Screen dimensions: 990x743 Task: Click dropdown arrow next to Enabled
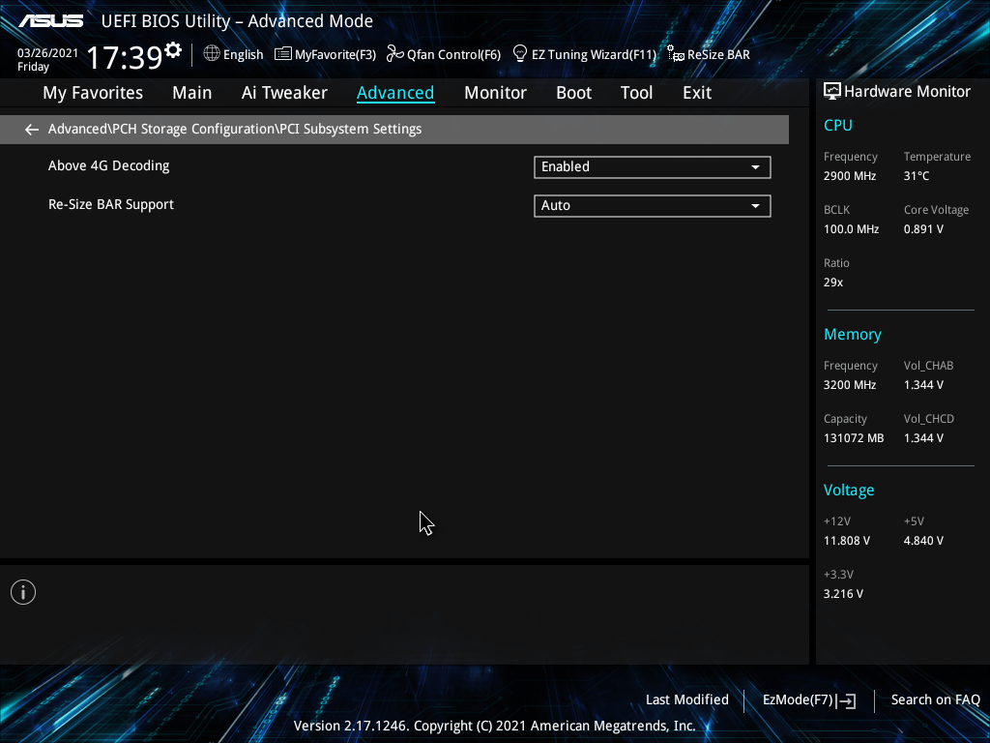click(755, 167)
